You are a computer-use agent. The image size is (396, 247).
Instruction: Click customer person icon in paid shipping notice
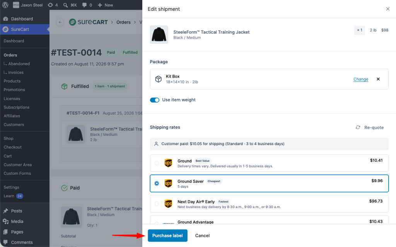pyautogui.click(x=156, y=144)
